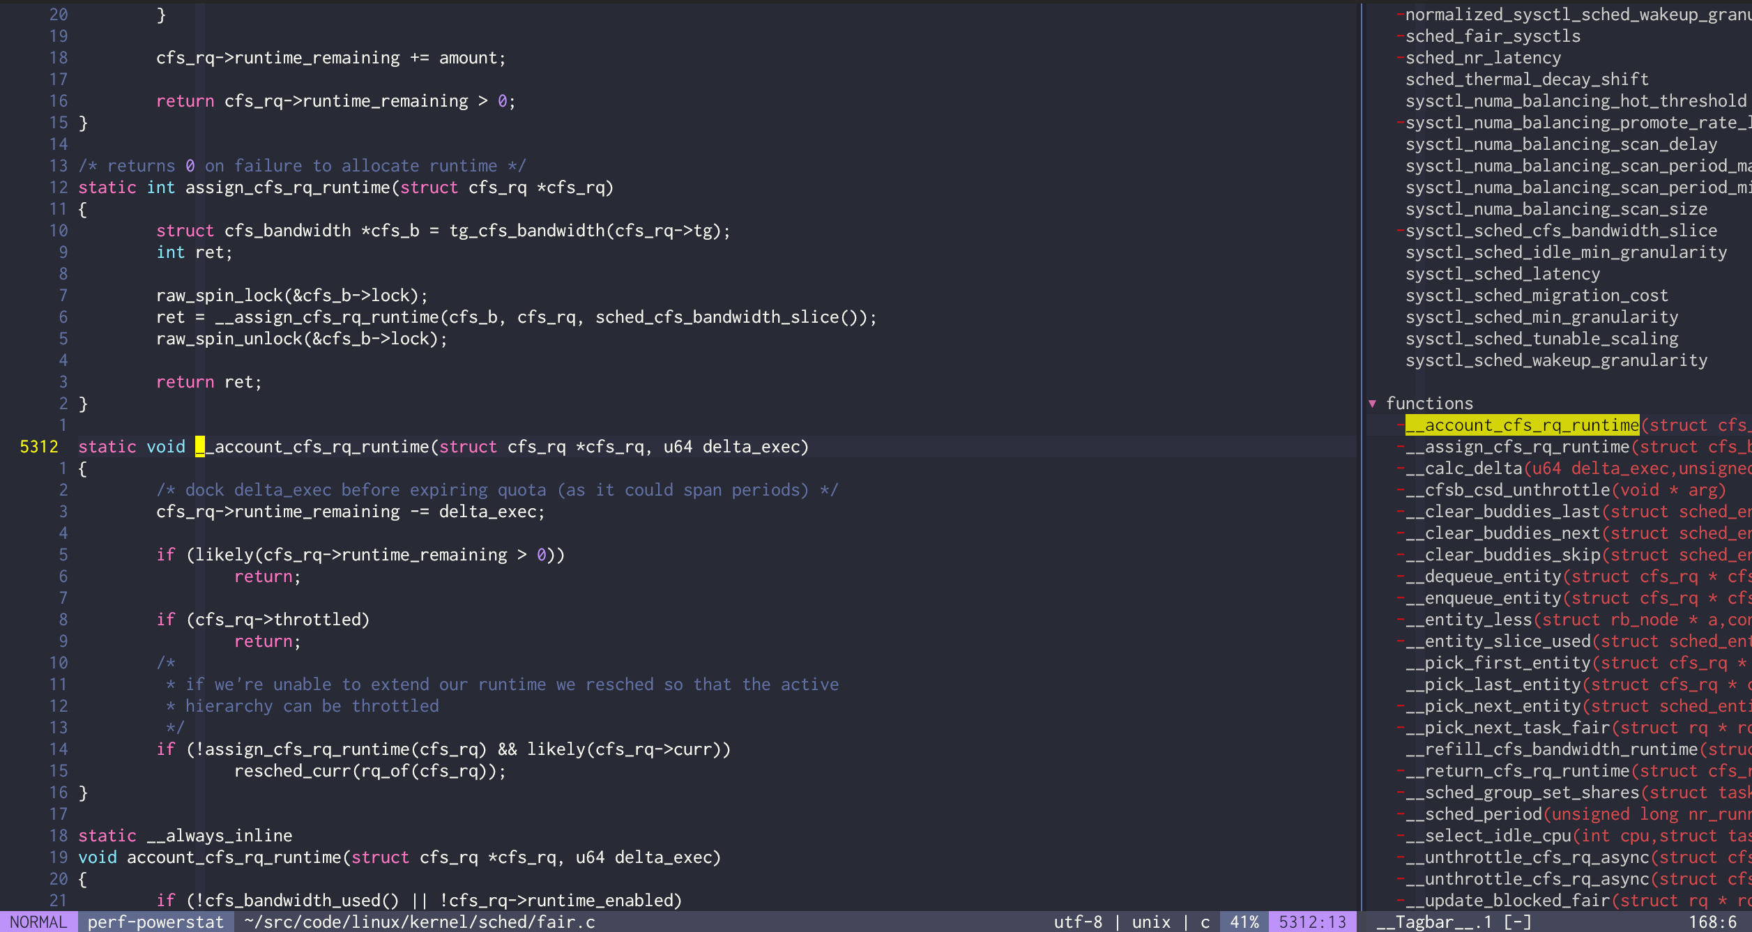Collapse the functions section triangle in Tagbar
The width and height of the screenshot is (1752, 932).
[x=1372, y=404]
